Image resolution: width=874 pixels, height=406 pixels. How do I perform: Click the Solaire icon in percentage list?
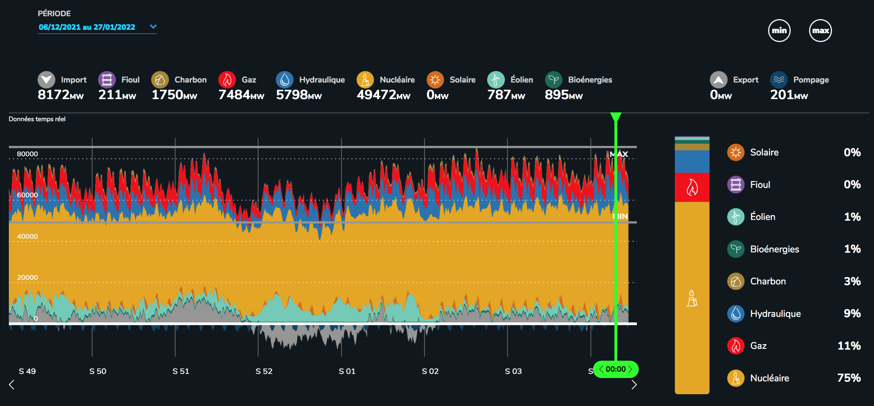736,152
